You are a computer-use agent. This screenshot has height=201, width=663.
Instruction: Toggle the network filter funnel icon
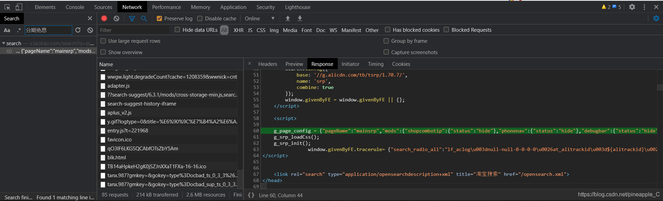132,18
